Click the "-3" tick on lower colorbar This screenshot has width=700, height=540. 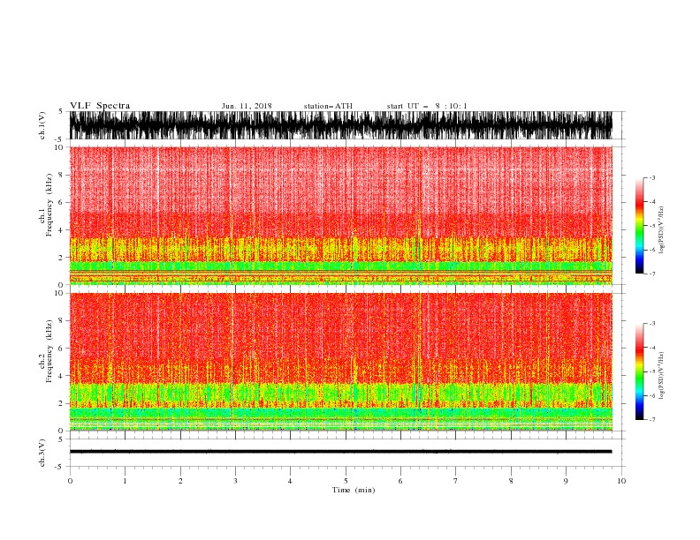point(651,324)
